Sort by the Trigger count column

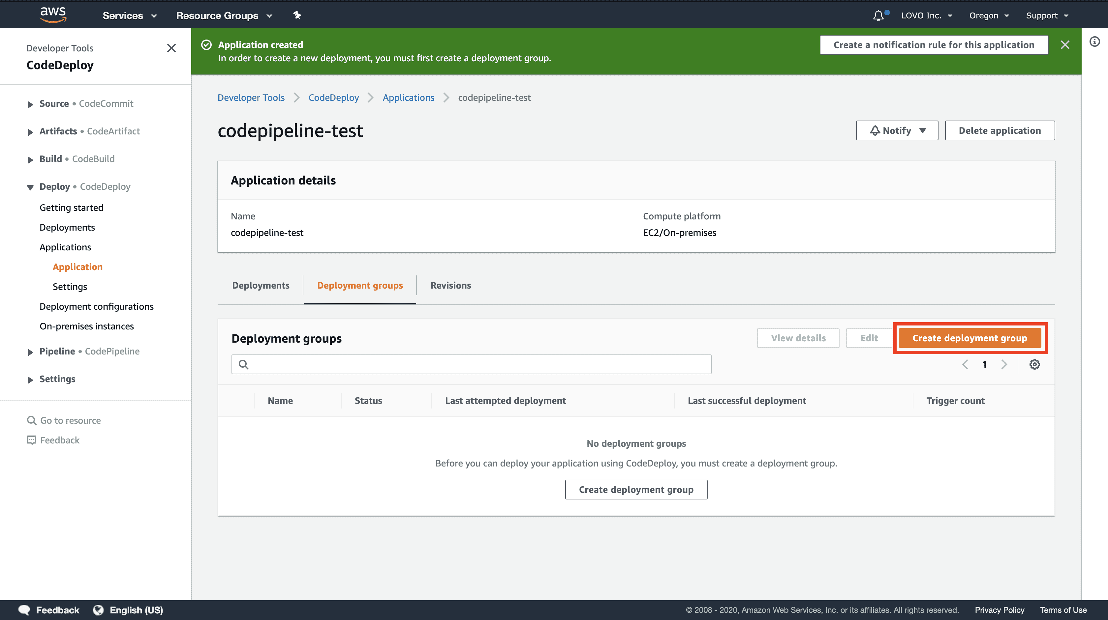955,401
